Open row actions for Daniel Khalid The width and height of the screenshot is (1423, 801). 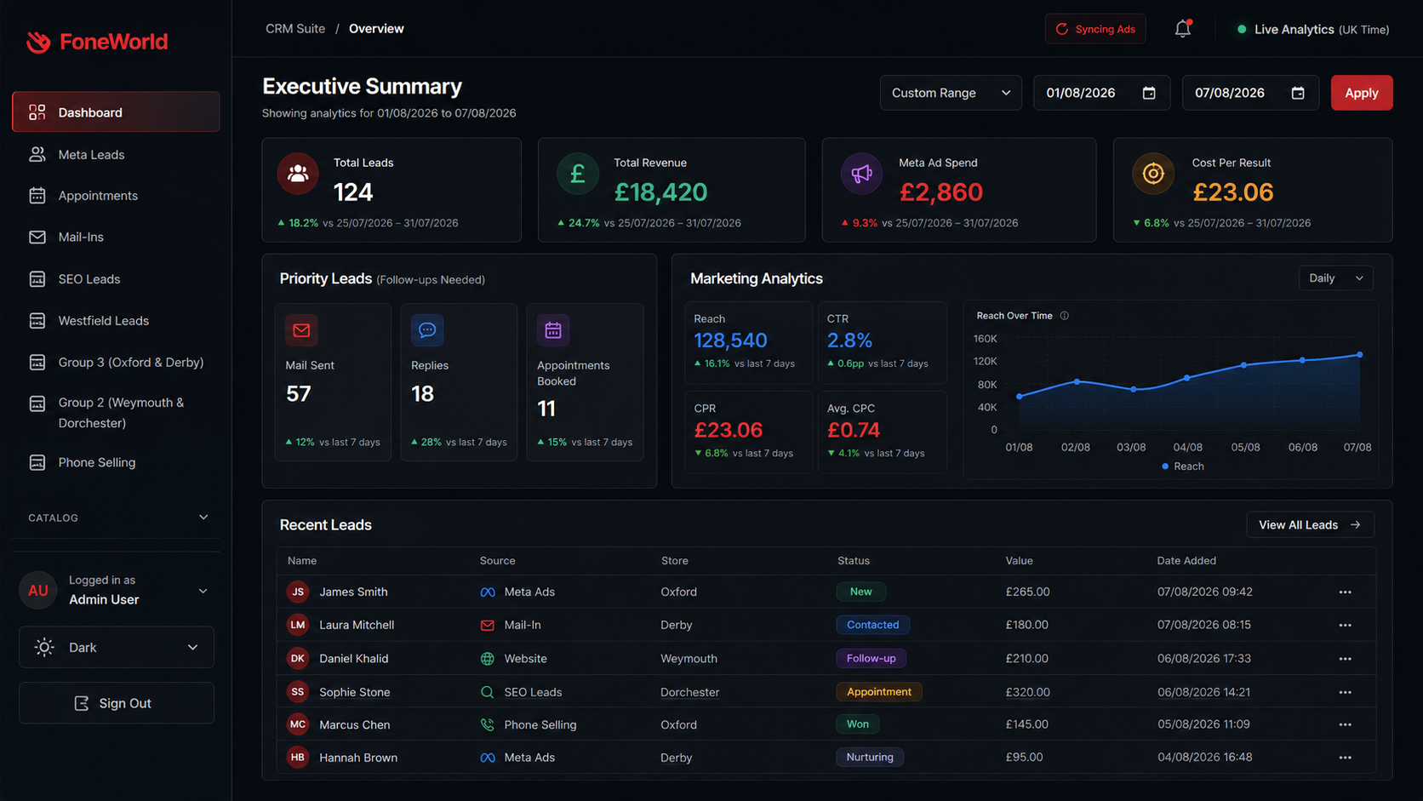tap(1346, 659)
